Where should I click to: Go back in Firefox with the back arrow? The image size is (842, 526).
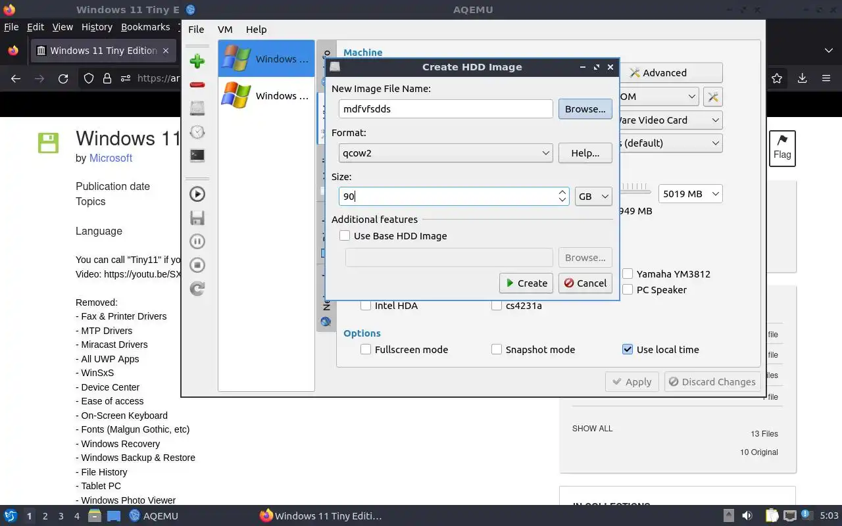pyautogui.click(x=16, y=78)
